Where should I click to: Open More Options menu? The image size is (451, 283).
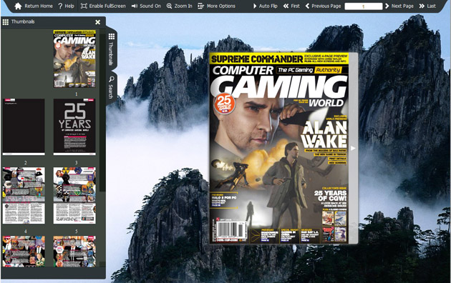click(x=217, y=6)
